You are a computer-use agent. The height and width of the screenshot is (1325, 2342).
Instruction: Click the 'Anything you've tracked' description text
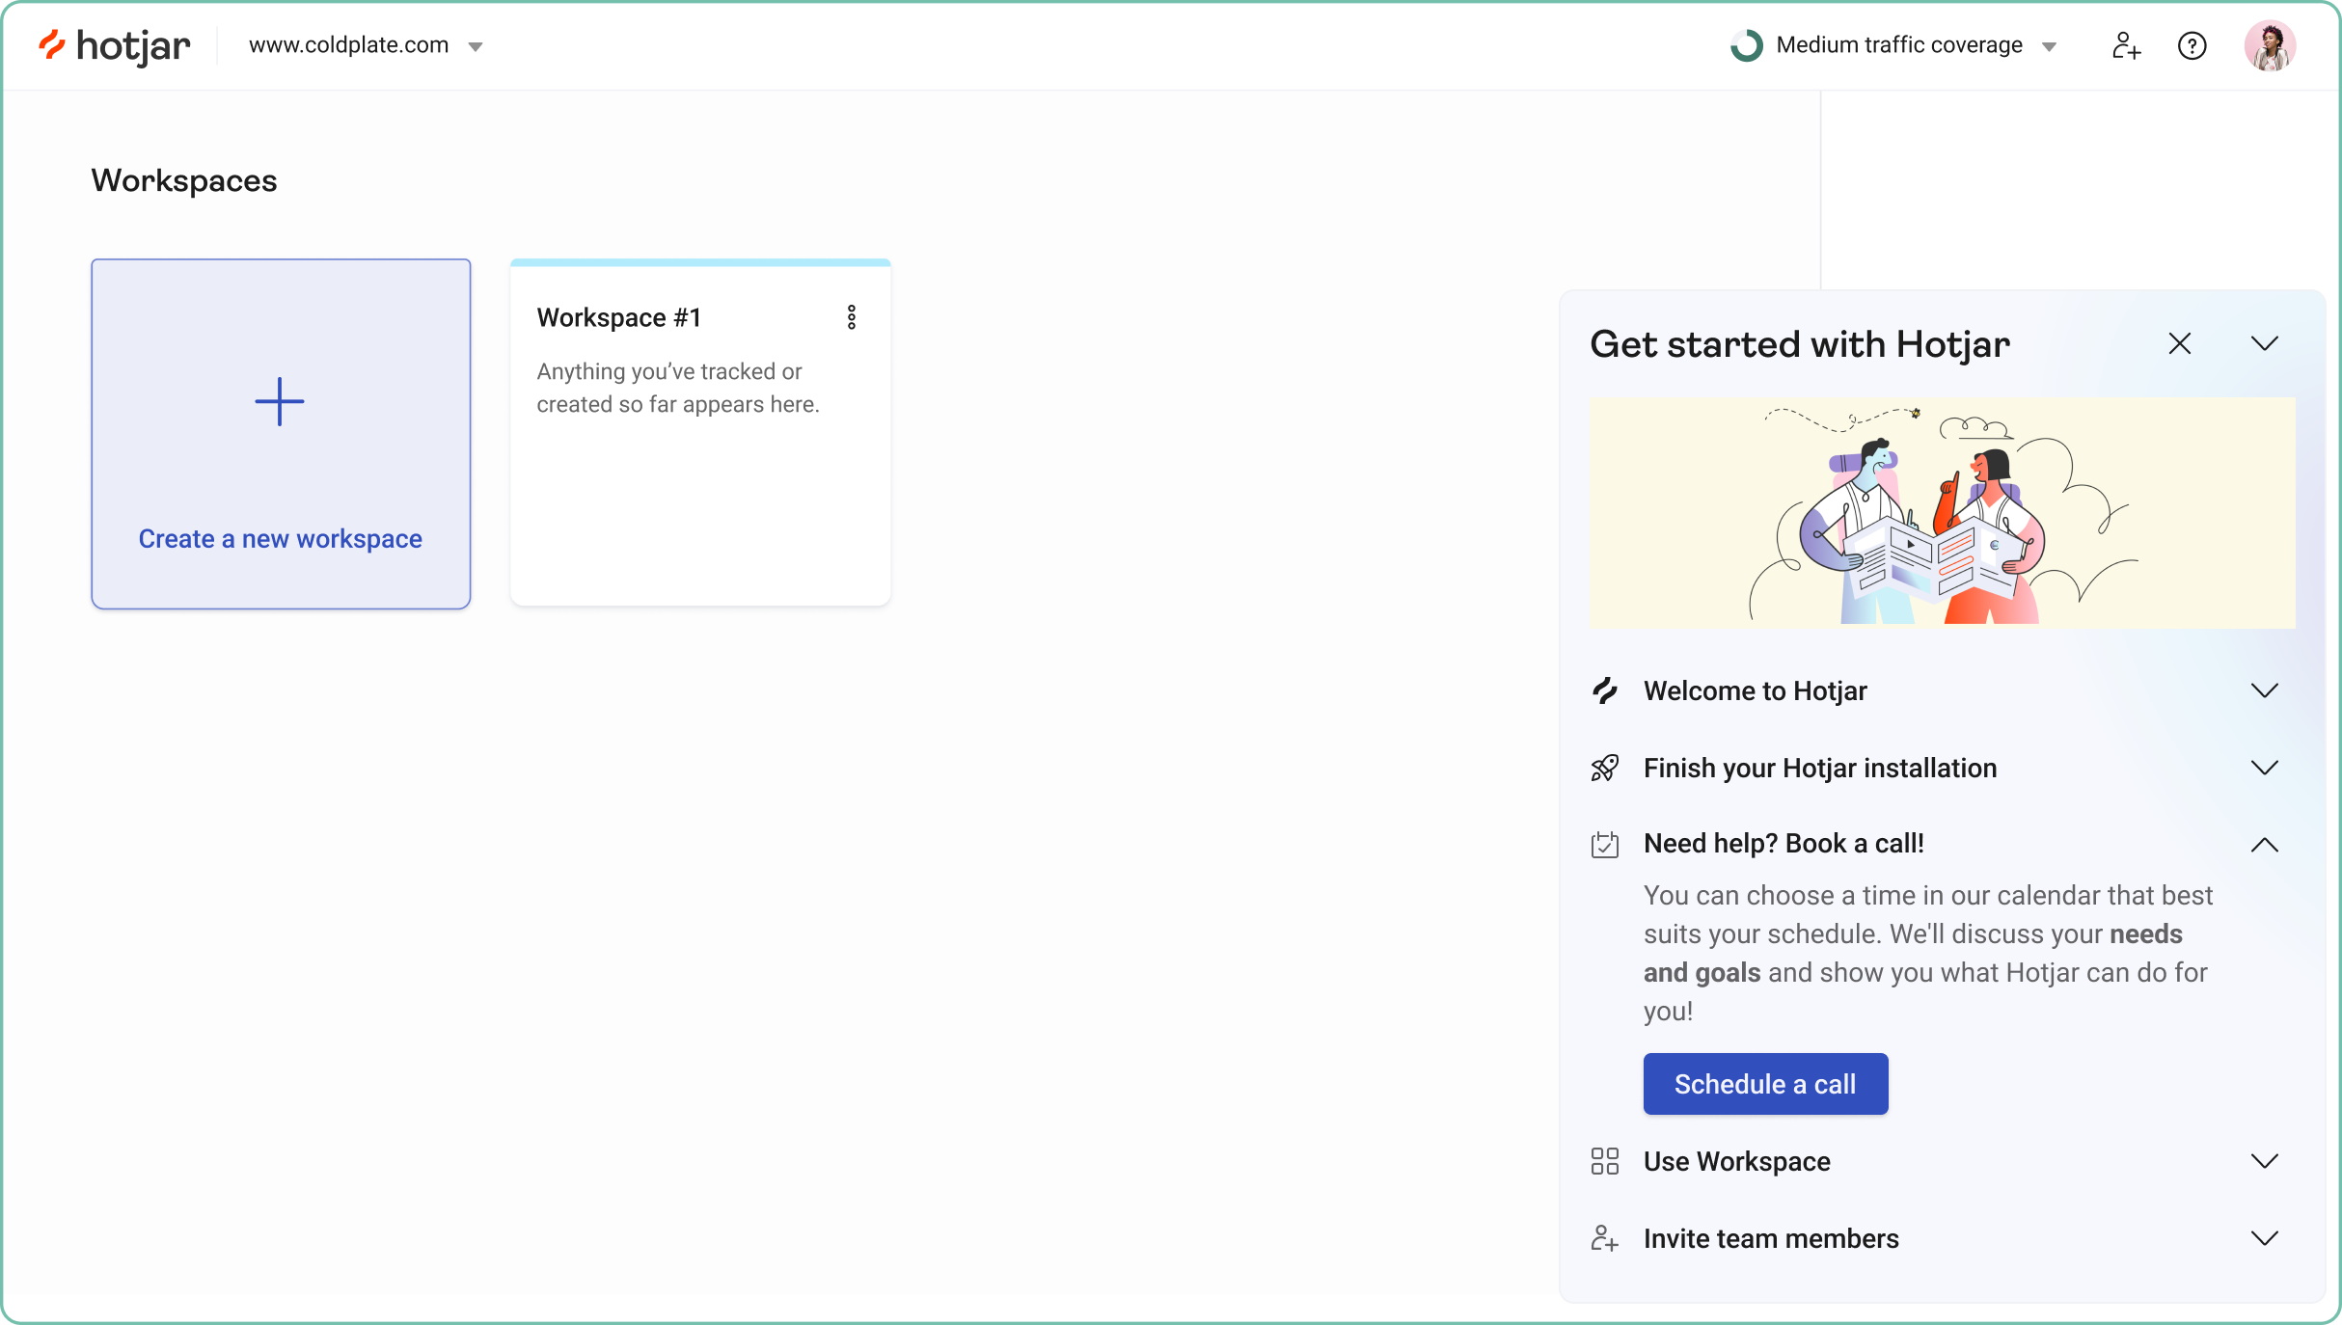[x=678, y=388]
